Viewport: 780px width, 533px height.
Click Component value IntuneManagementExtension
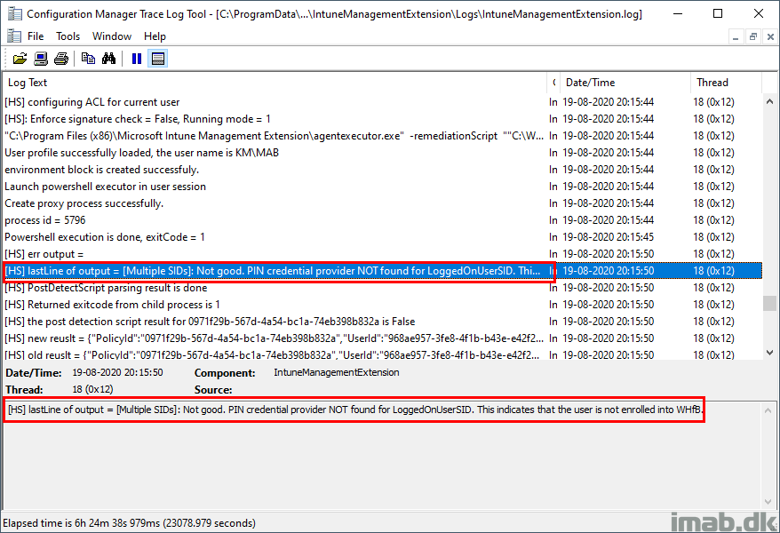coord(337,372)
